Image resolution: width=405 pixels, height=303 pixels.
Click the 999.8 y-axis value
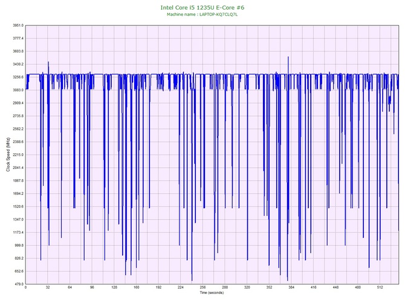click(19, 246)
